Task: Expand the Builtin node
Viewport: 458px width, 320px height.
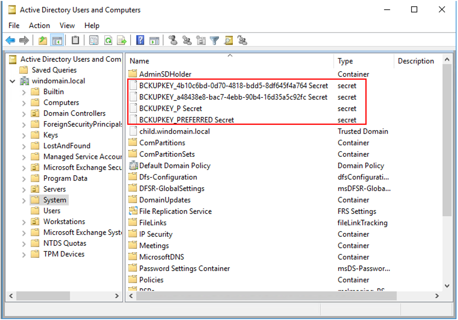Action: (24, 92)
